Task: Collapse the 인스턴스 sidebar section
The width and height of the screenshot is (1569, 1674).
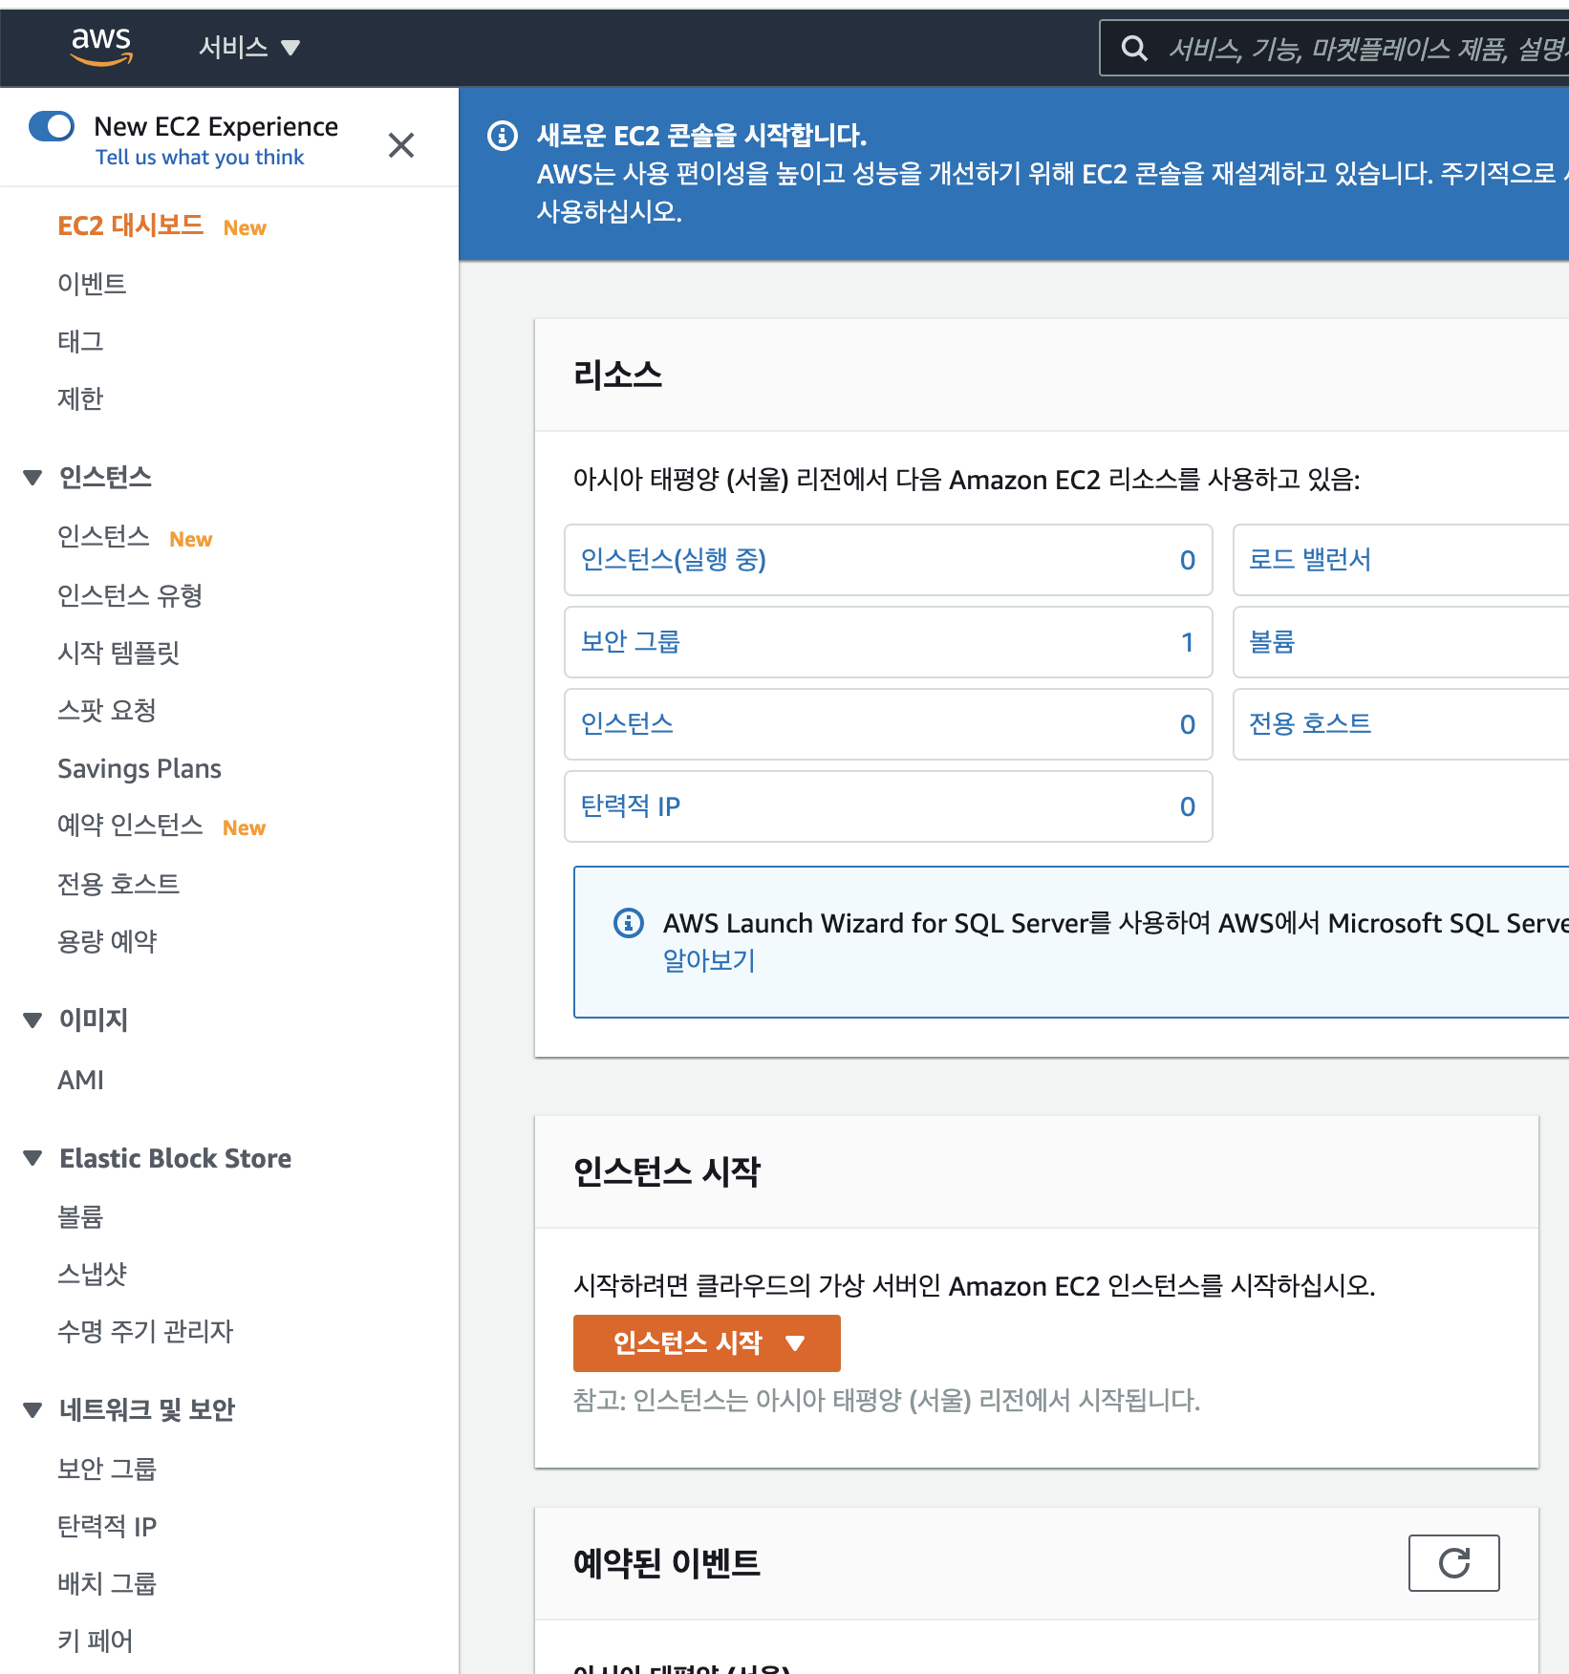Action: tap(32, 477)
